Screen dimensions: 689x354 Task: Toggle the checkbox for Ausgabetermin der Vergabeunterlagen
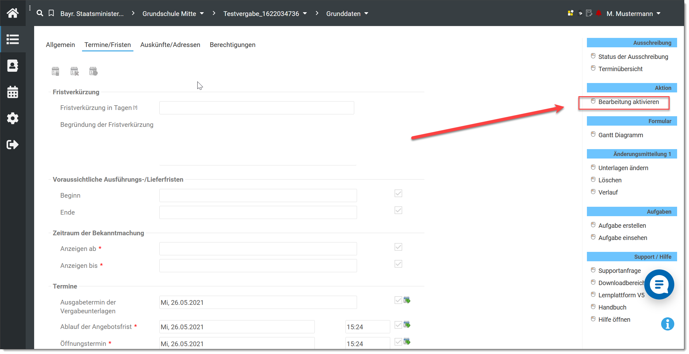[x=398, y=300]
